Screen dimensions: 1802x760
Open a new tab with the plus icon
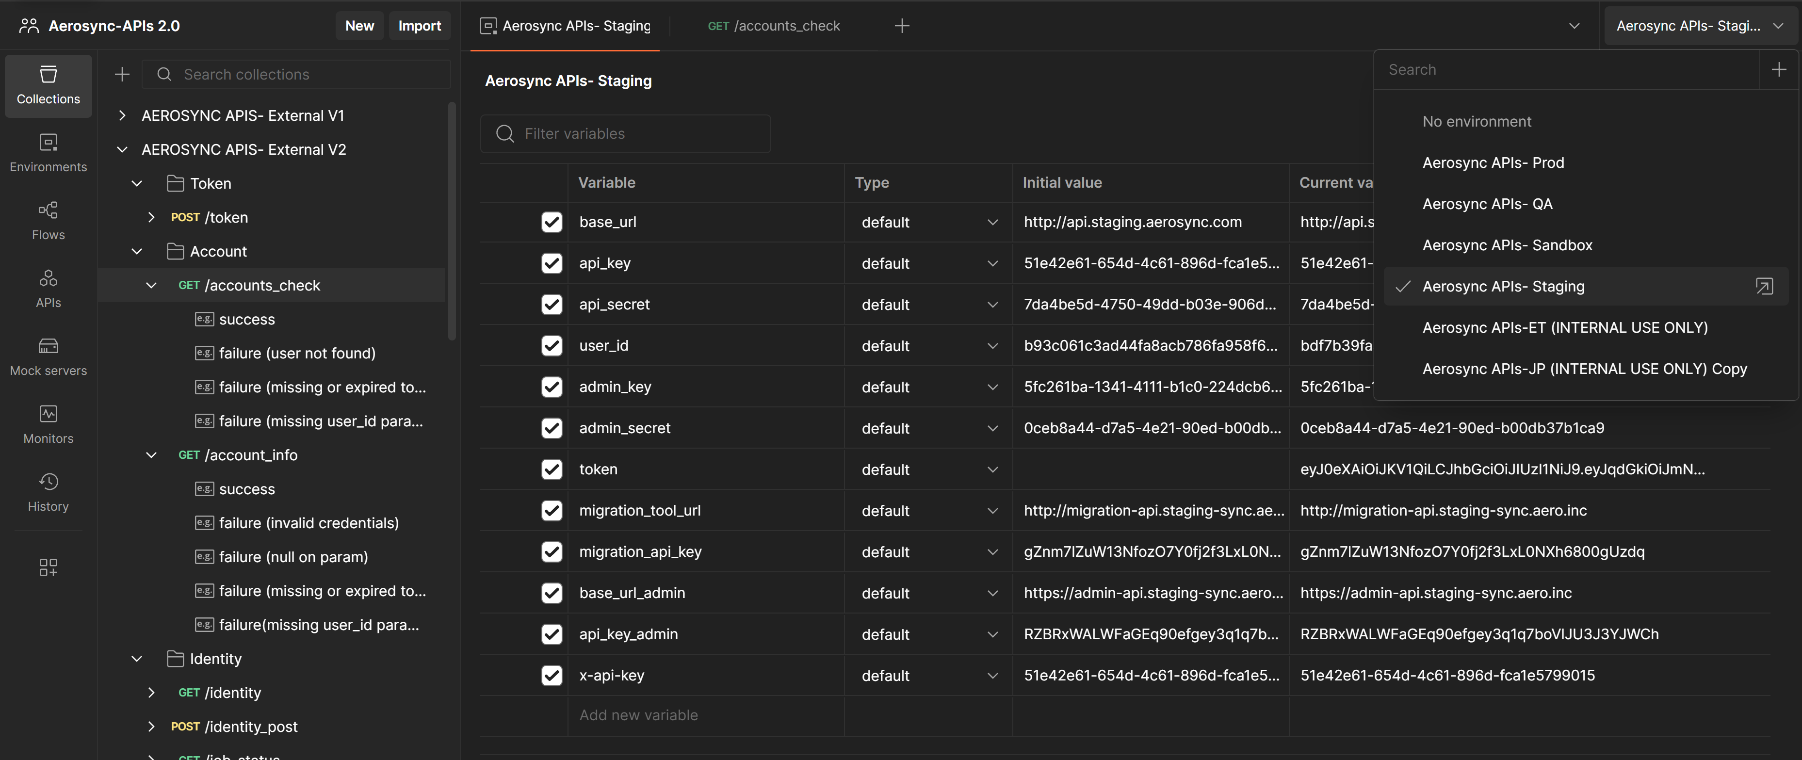coord(902,26)
